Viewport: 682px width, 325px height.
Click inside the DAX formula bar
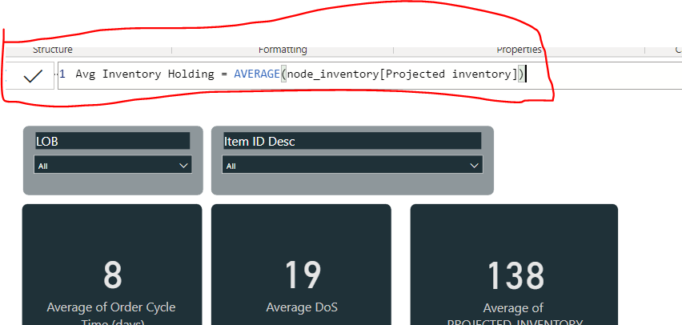pos(370,76)
